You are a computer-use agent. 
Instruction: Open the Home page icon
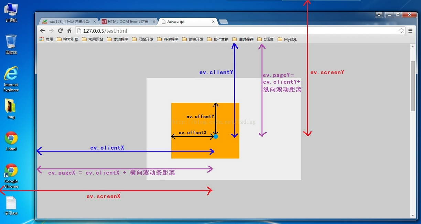69,31
